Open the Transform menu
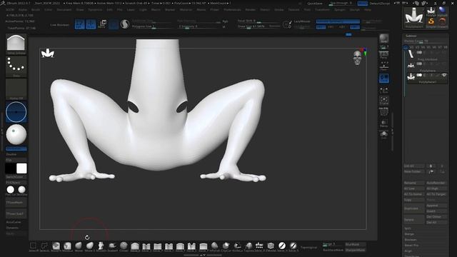Image resolution: width=457 pixels, height=257 pixels. [322, 9]
